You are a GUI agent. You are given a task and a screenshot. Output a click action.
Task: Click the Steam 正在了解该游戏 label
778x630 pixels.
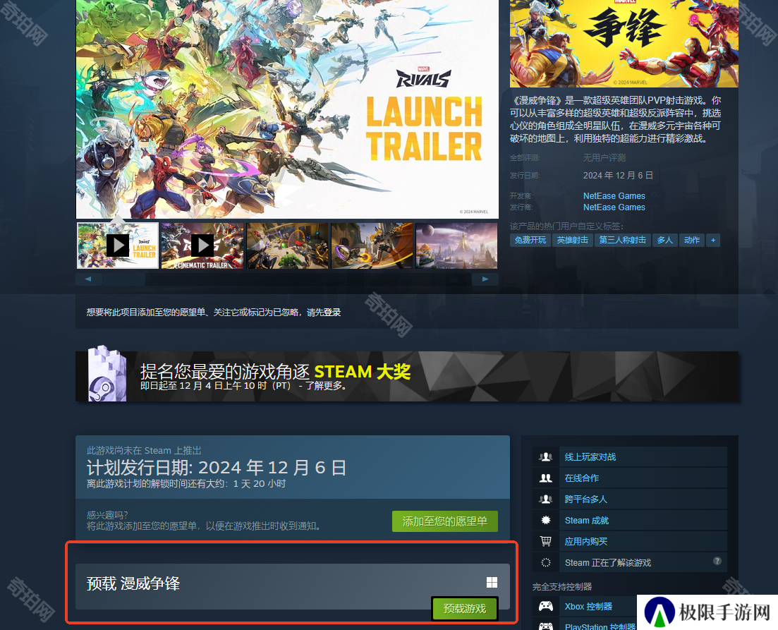tap(608, 562)
